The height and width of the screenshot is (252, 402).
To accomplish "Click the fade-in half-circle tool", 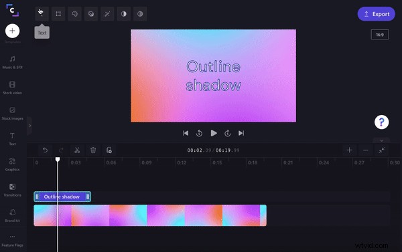I will tap(123, 14).
